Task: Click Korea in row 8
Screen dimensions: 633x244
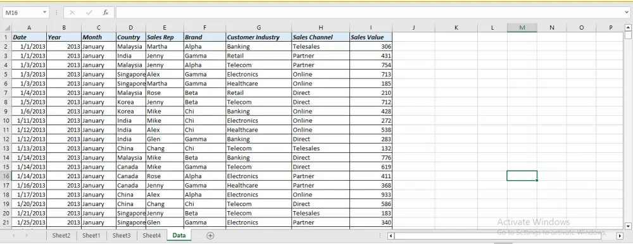Action: pos(131,102)
